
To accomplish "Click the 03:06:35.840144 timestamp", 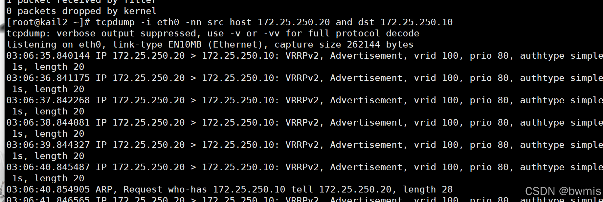I will coord(48,56).
